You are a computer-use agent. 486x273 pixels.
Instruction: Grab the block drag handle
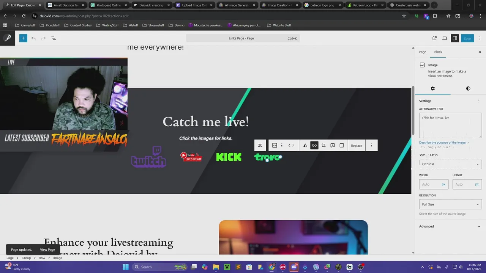click(x=282, y=146)
